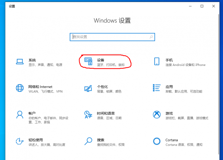The width and height of the screenshot is (223, 160).
Task: Click the text 卸载、默认应用、可选功能
Action: coord(184,91)
